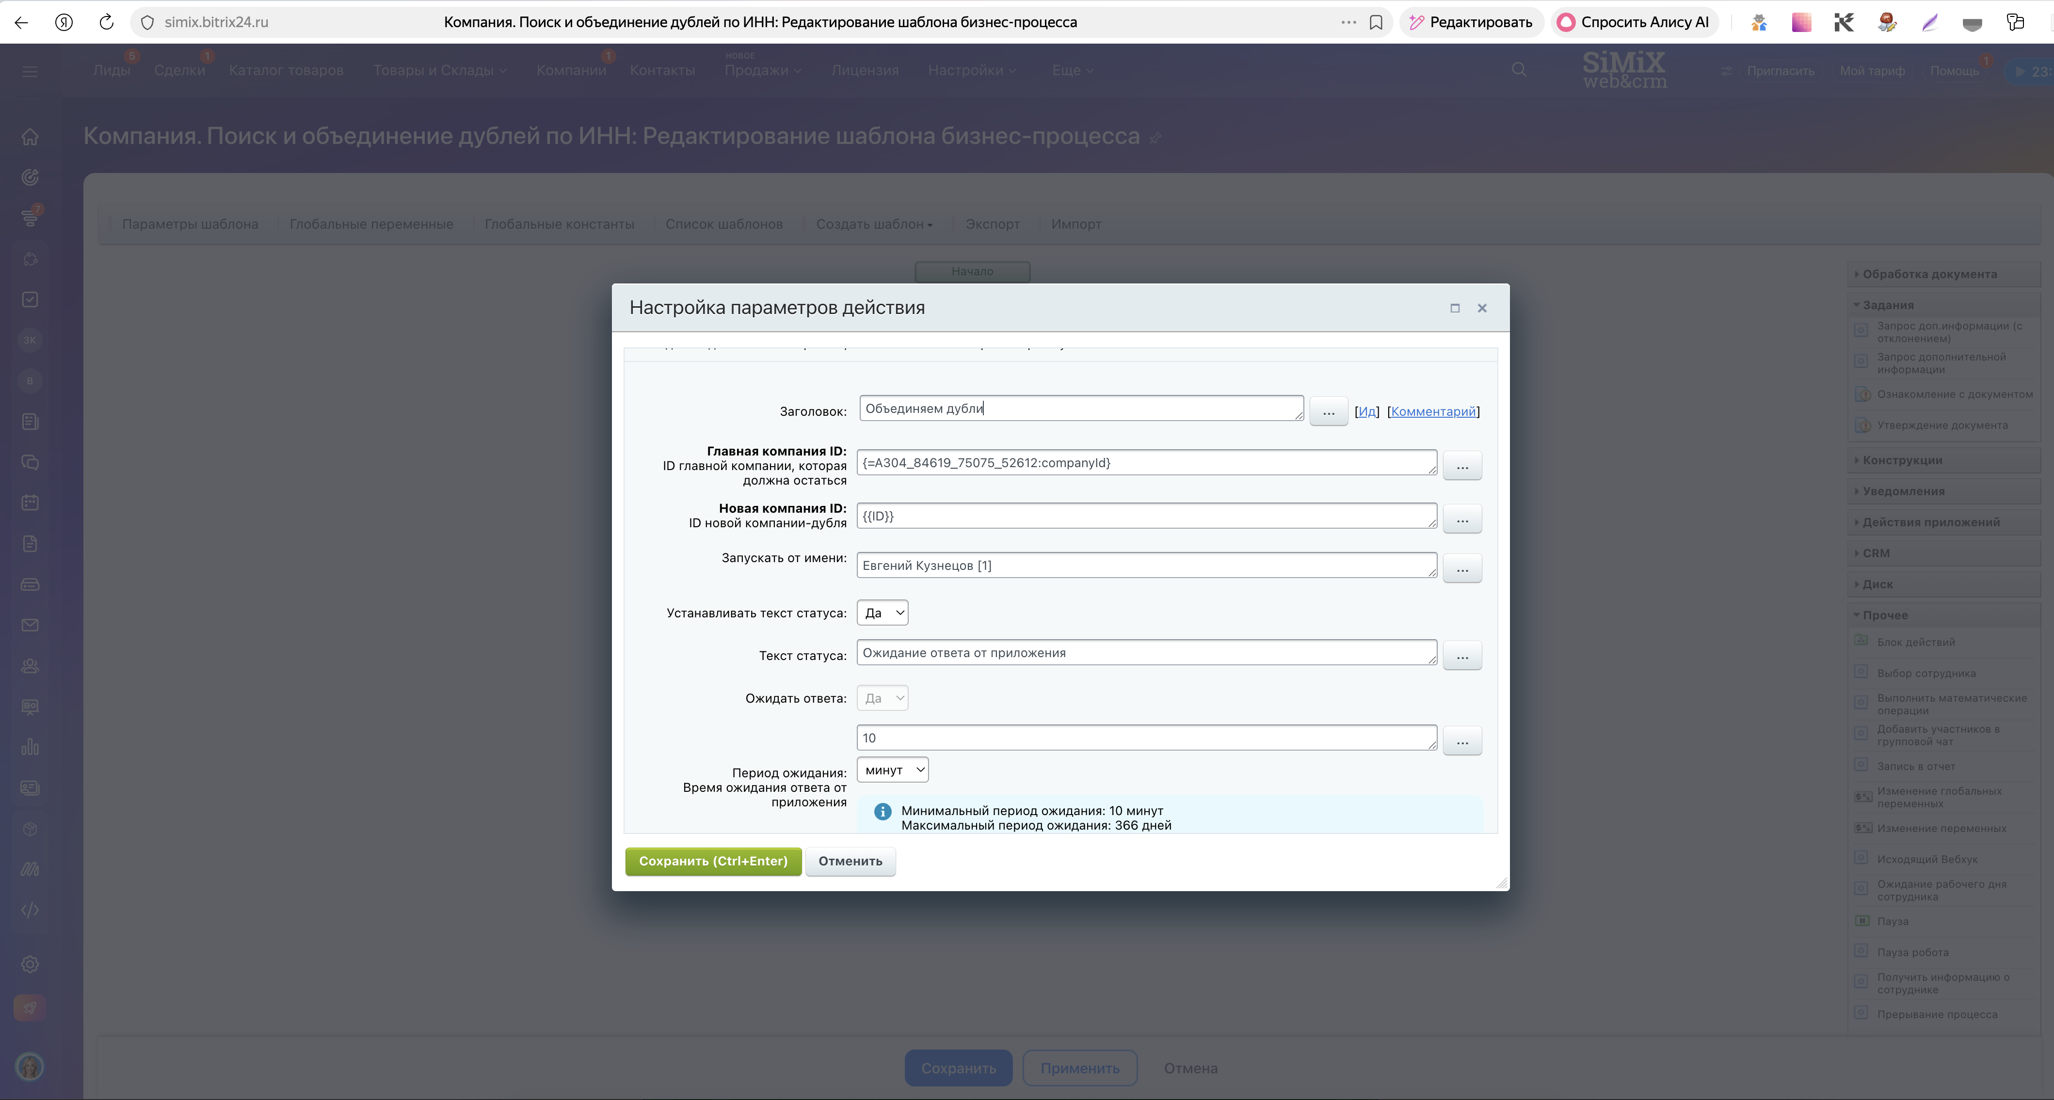Maximize the action settings dialog
2054x1100 pixels.
pos(1454,309)
